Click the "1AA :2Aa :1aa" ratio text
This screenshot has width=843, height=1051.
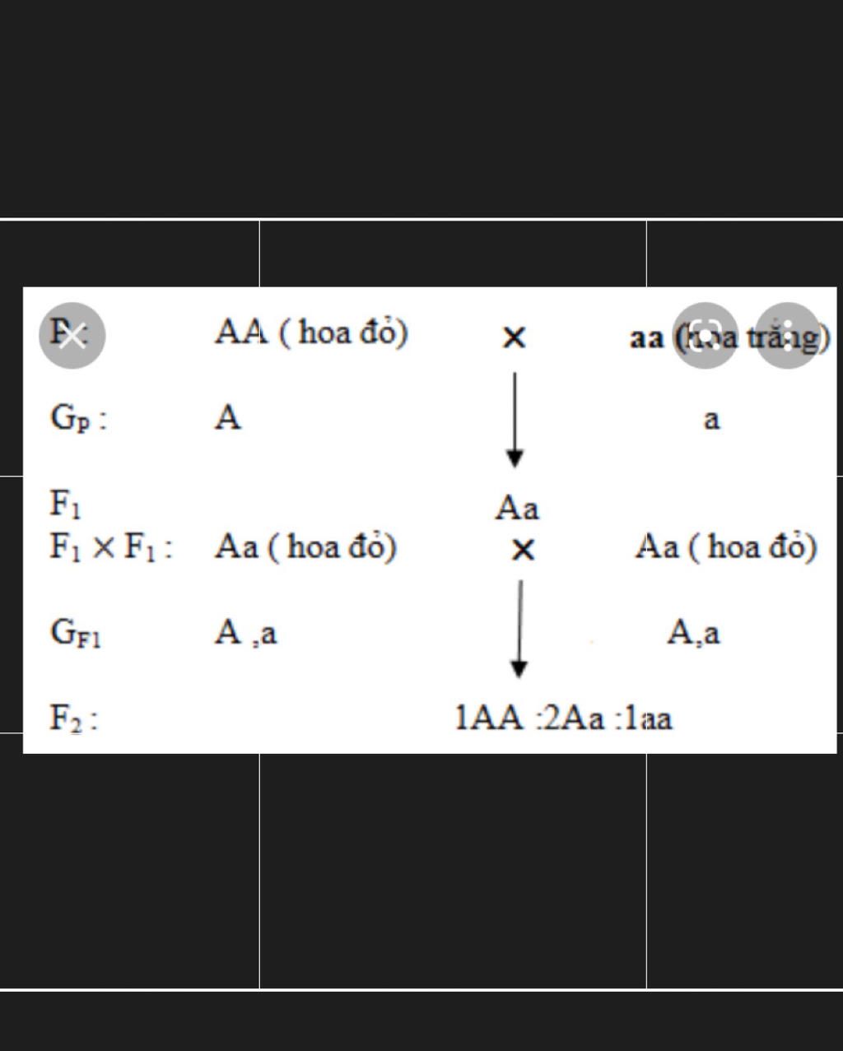[x=564, y=718]
